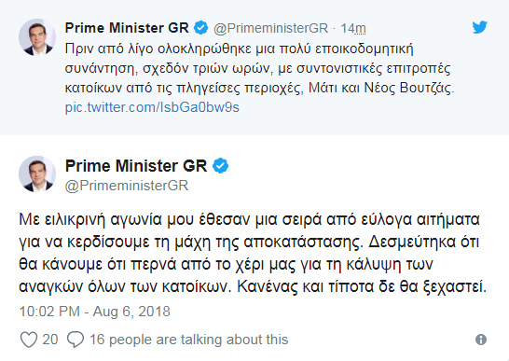The width and height of the screenshot is (509, 361).
Task: Click the 14m timestamp
Action: tap(353, 28)
